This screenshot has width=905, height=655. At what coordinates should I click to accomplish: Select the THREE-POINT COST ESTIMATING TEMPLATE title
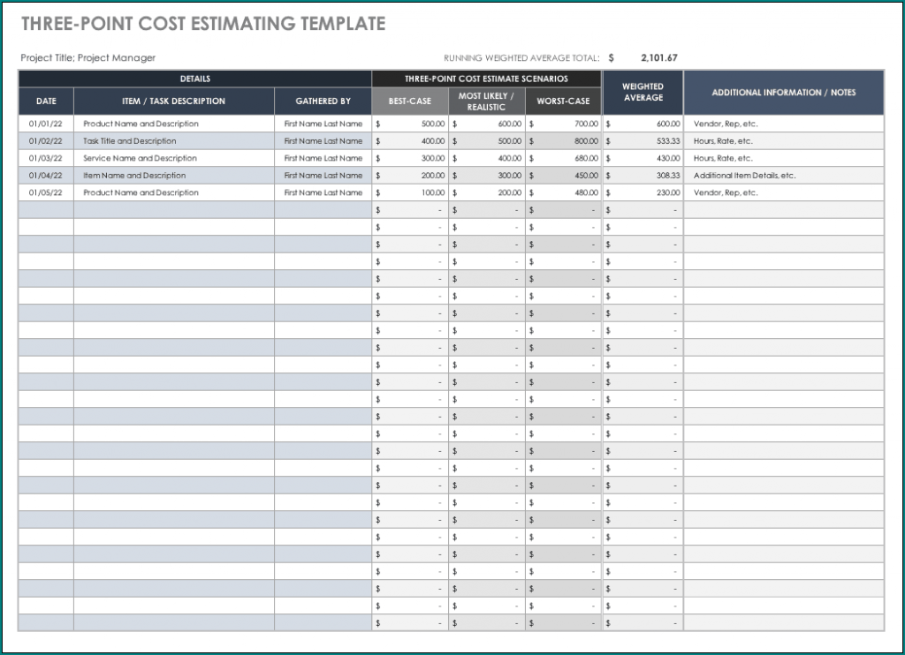pos(203,24)
